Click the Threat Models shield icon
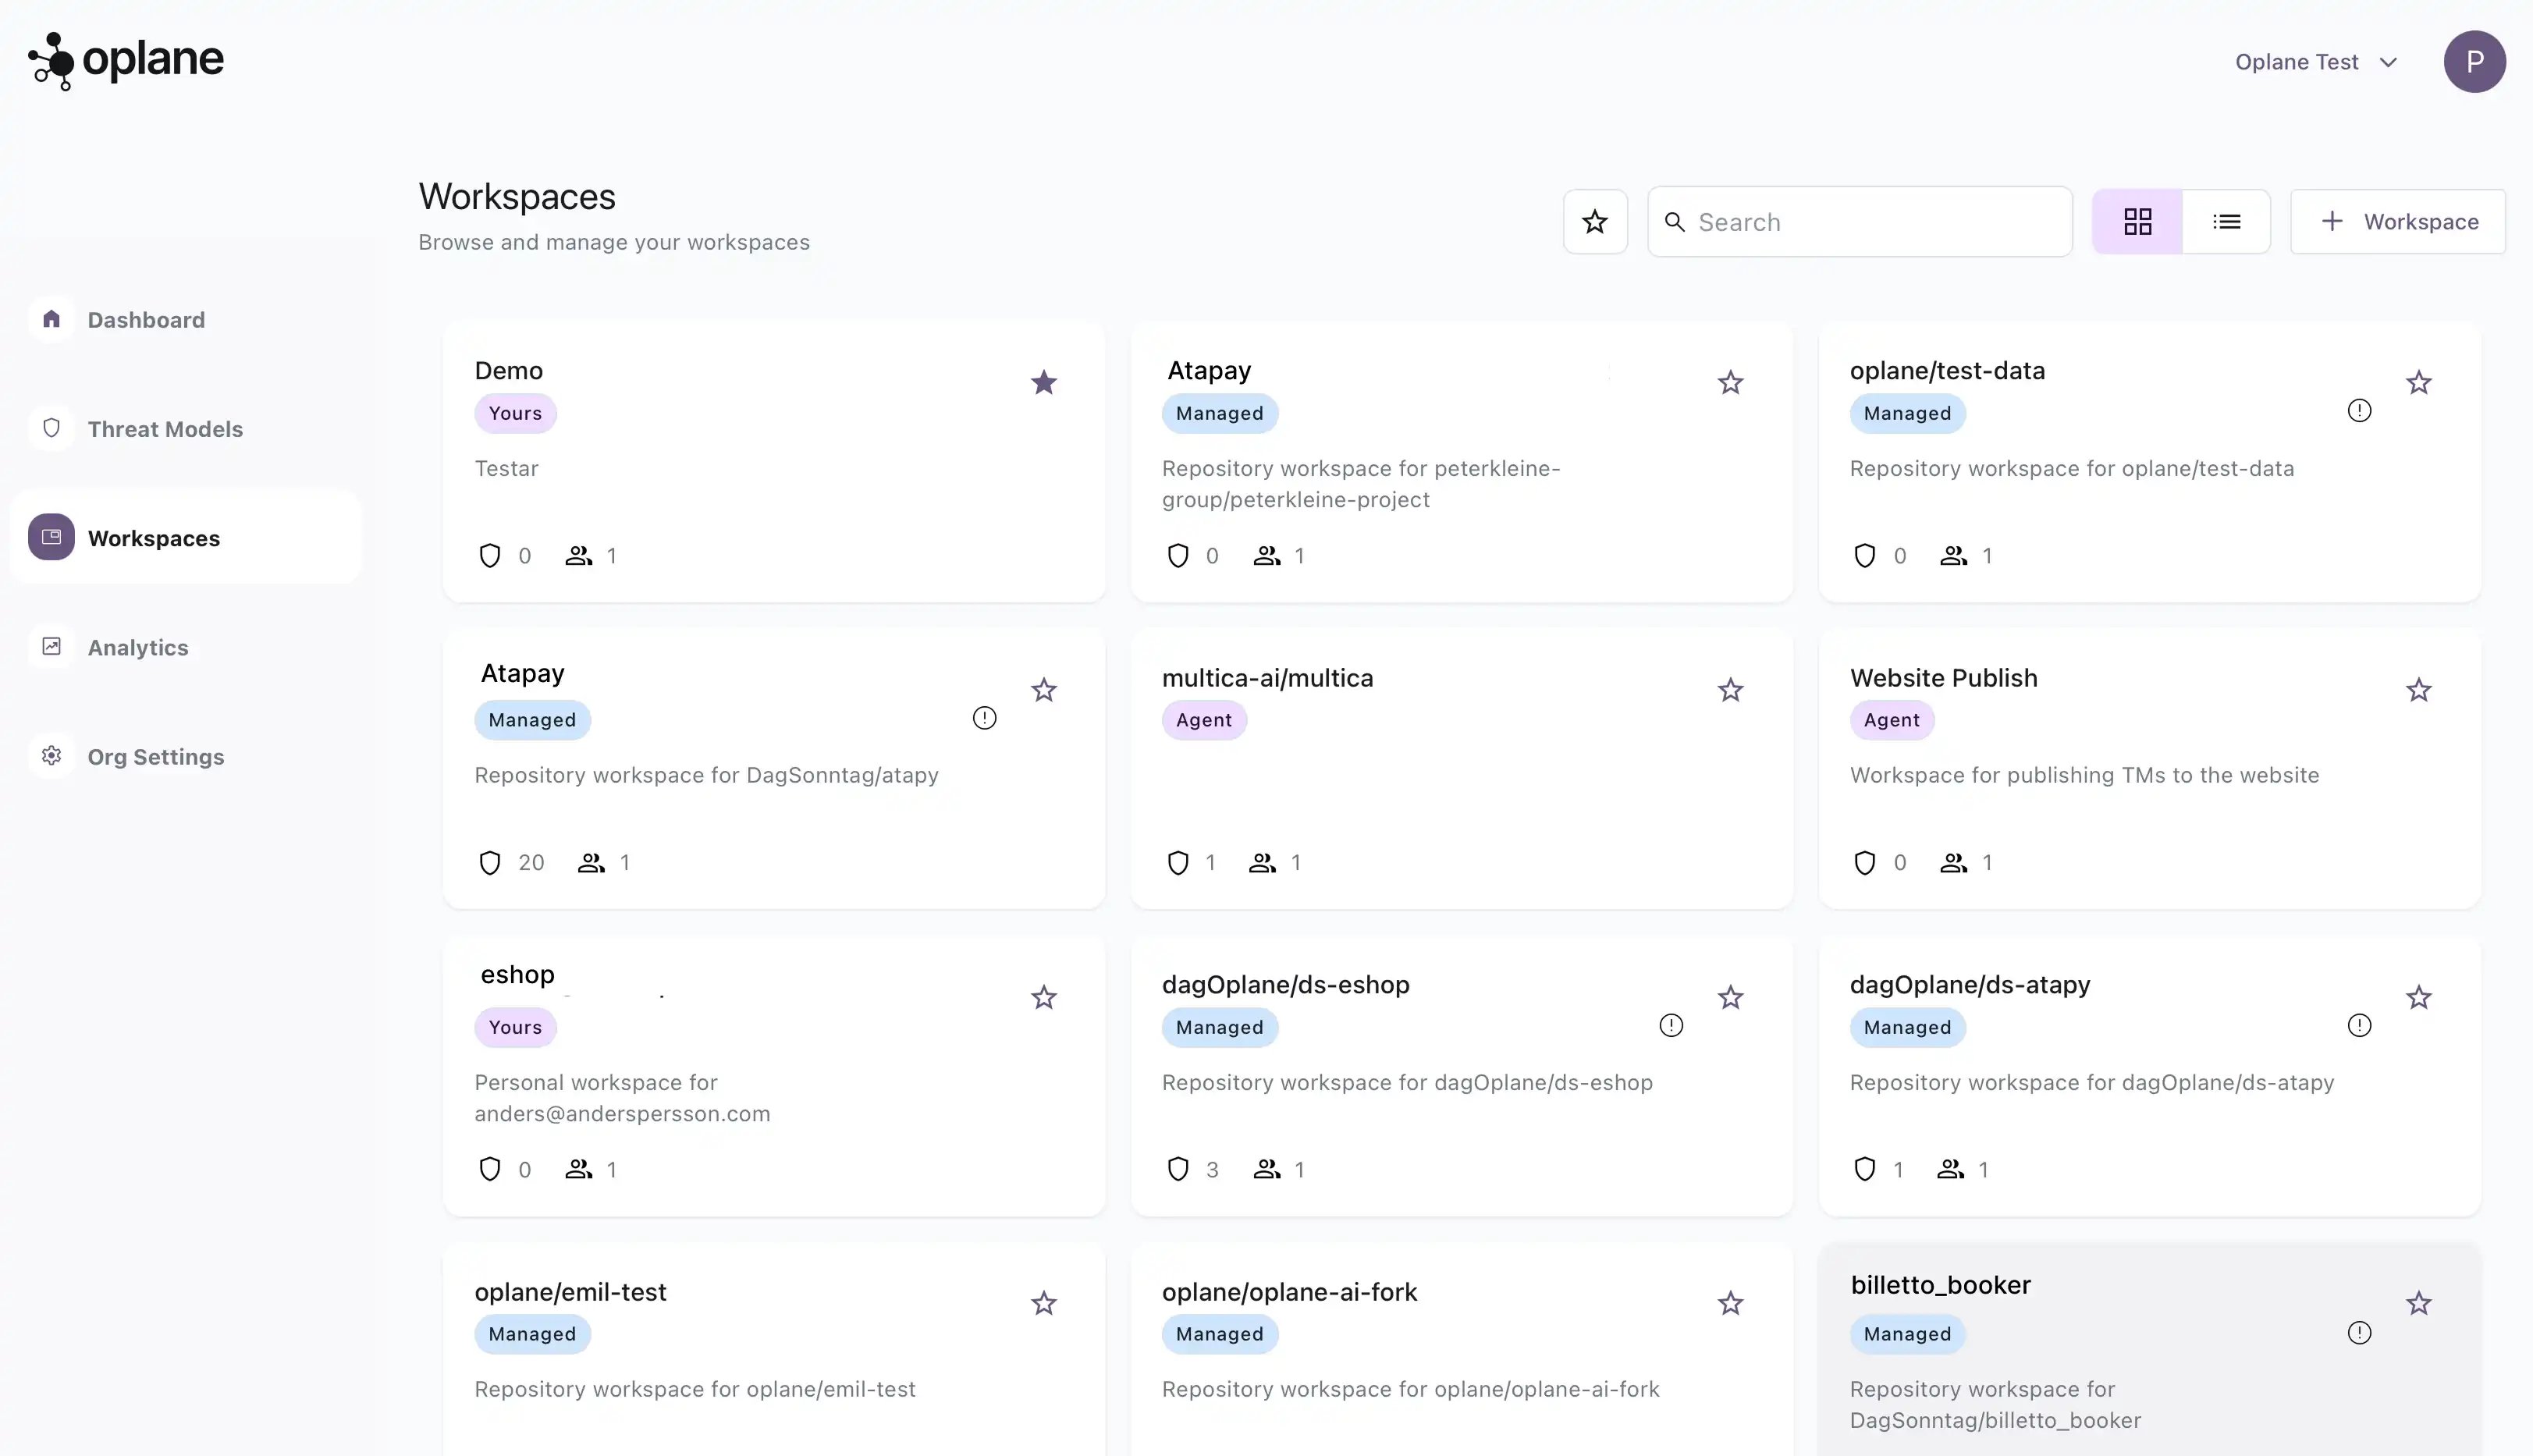The image size is (2533, 1456). pos(52,428)
